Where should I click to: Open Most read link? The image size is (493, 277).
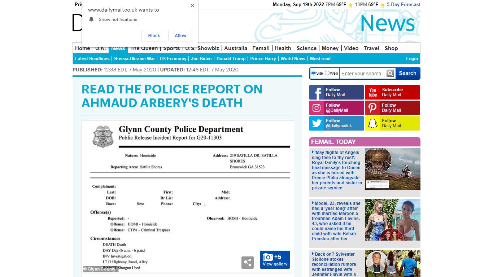pyautogui.click(x=320, y=59)
